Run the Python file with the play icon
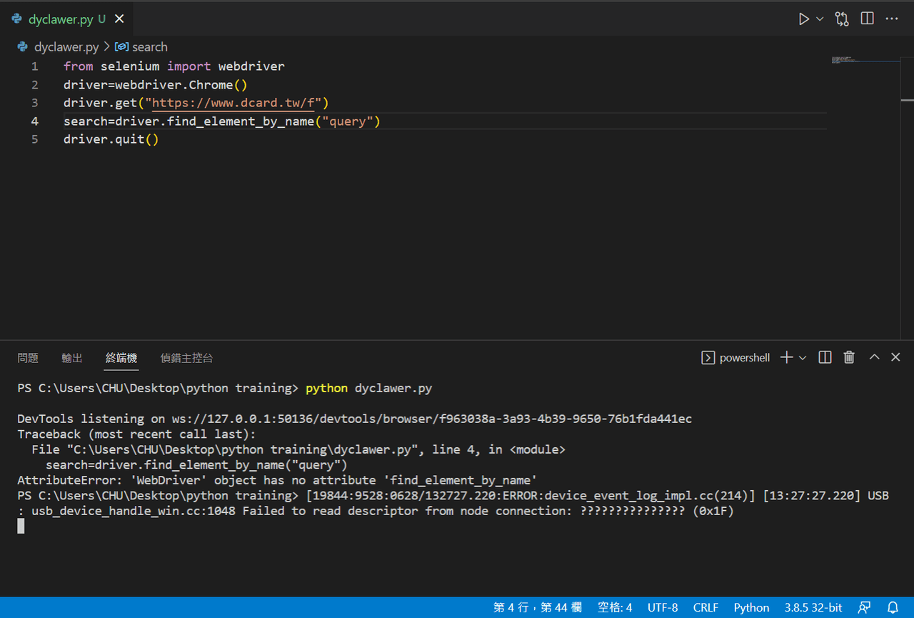Viewport: 914px width, 618px height. pyautogui.click(x=804, y=19)
